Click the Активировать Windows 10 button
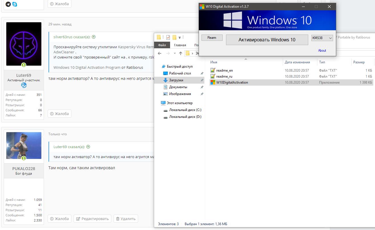This screenshot has width=375, height=230. click(267, 40)
